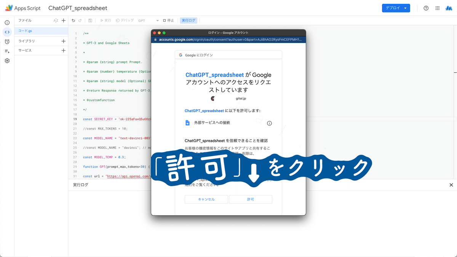Select the コード.gs file
This screenshot has width=457, height=257.
point(42,31)
